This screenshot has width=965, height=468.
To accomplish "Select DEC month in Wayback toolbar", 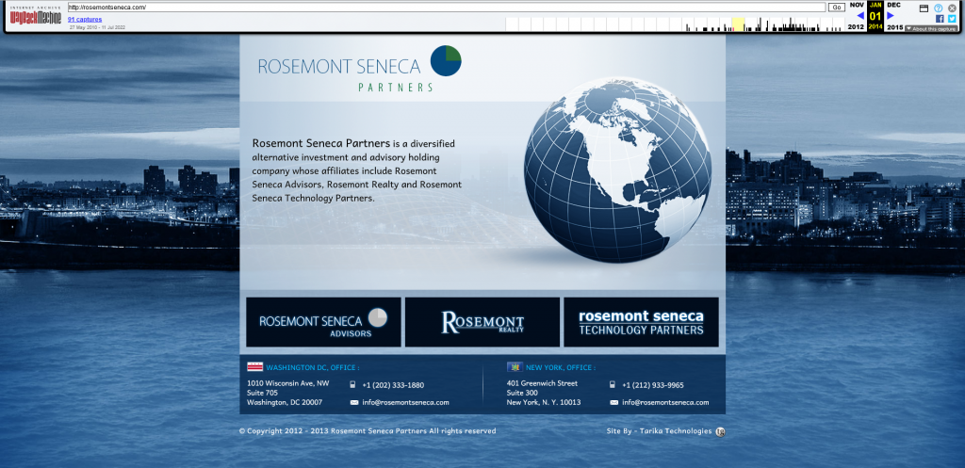I will (x=893, y=5).
